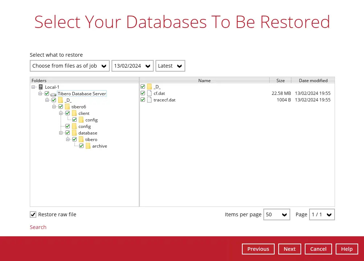Select the config folder icon under client
This screenshot has width=364, height=261.
[81, 120]
